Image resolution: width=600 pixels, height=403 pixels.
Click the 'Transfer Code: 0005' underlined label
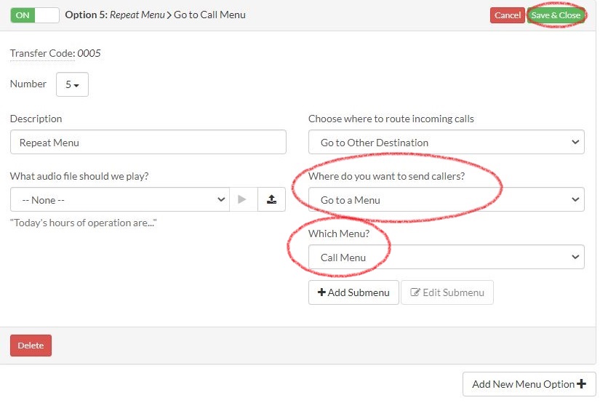(x=55, y=54)
